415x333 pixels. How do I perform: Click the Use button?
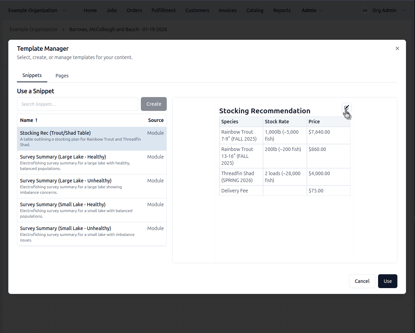tap(387, 281)
